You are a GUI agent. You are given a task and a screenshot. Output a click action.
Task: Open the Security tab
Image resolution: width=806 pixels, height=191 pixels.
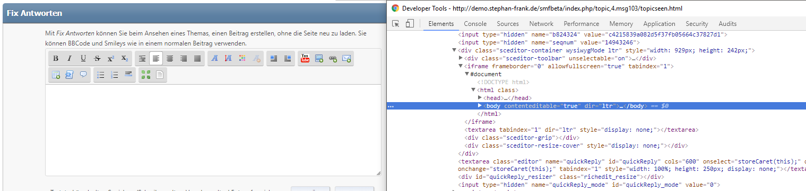click(x=697, y=24)
